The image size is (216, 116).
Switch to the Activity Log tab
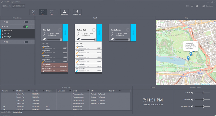point(18,112)
